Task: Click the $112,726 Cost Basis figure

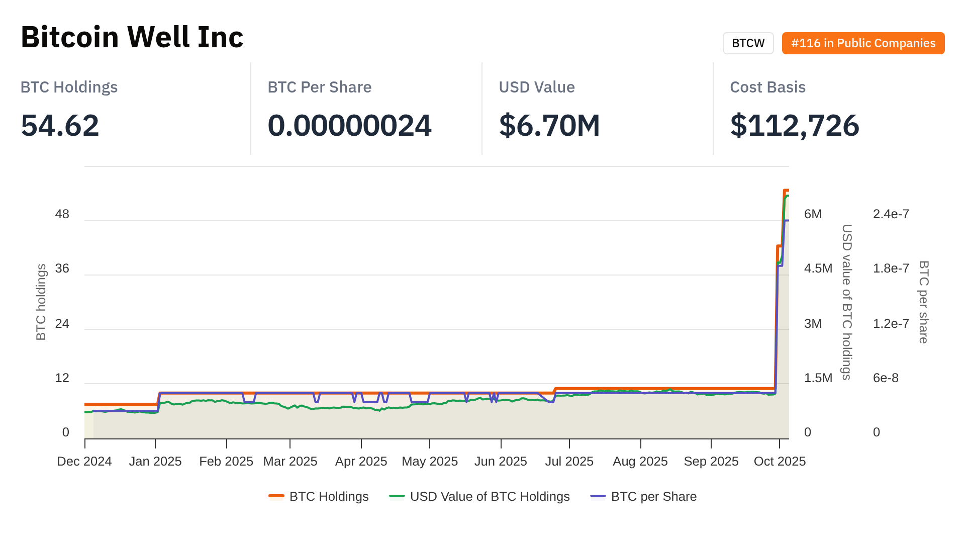Action: [795, 125]
